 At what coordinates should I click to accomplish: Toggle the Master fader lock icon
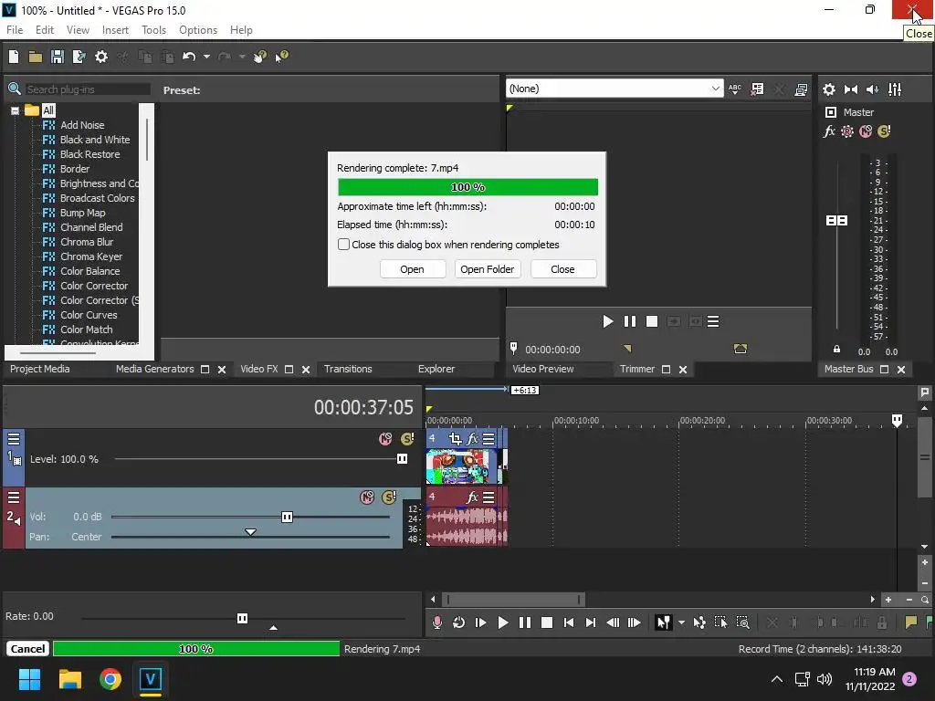pos(836,350)
